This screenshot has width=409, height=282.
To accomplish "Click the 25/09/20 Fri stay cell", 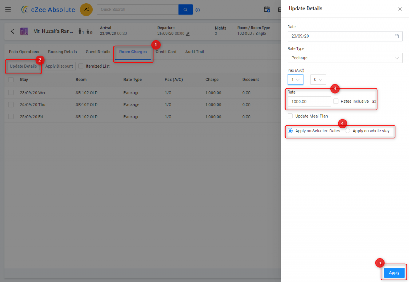I will click(x=31, y=116).
